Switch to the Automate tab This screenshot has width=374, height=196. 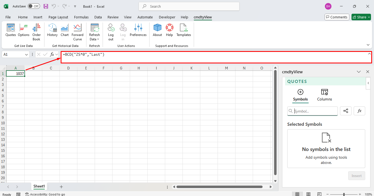click(145, 17)
